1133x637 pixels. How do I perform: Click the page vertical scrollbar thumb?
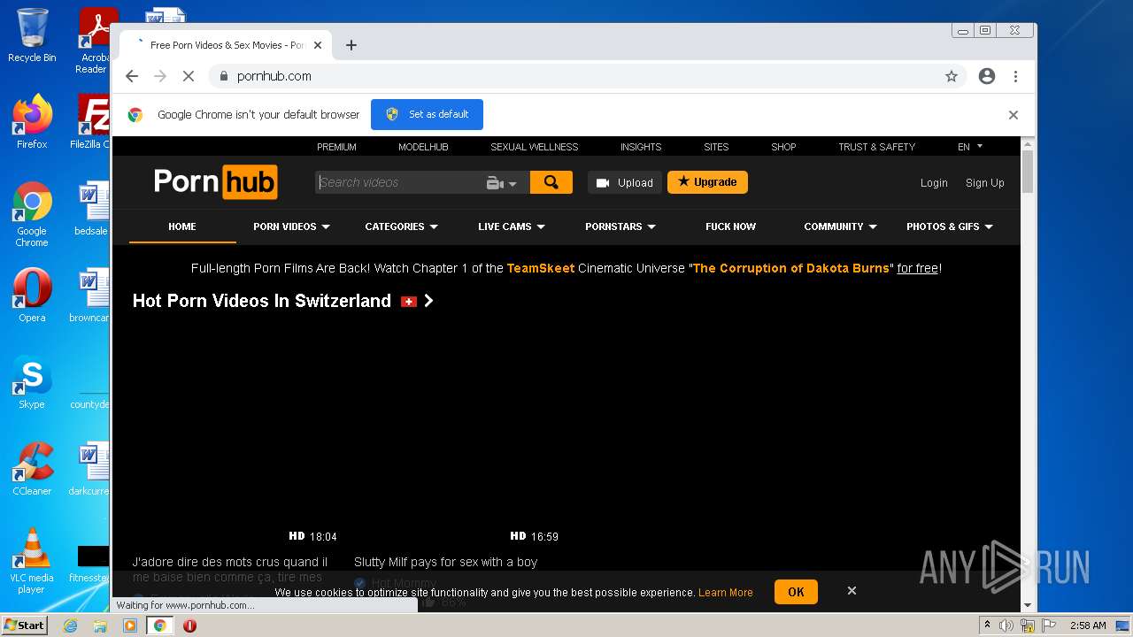[x=1028, y=172]
